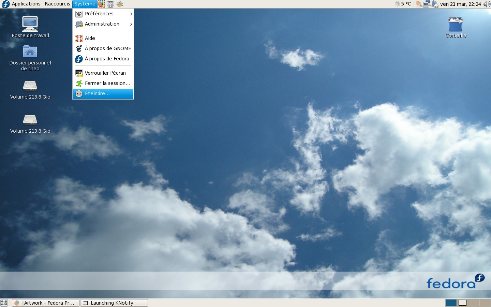Switch to the first workspace
Viewport: 491px width, 307px height.
[x=451, y=303]
